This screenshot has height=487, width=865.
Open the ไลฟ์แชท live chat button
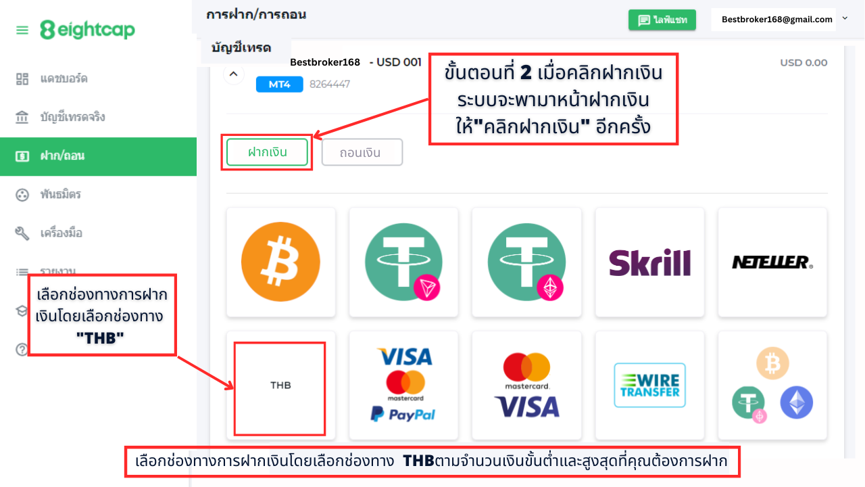pyautogui.click(x=662, y=20)
